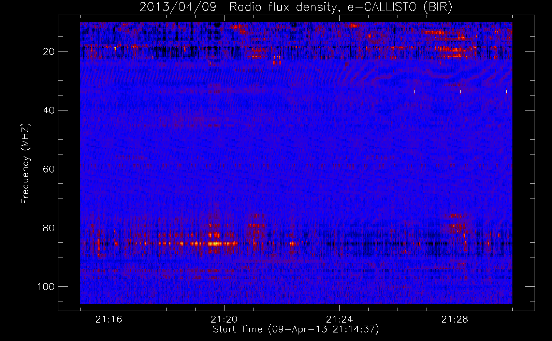Click the 60 MHz frequency tick label

coord(49,169)
